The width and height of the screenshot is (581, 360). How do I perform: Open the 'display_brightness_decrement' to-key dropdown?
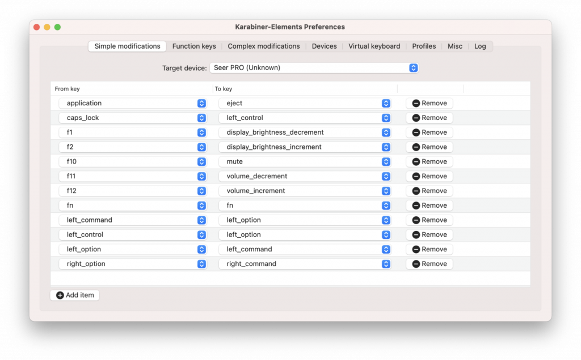[305, 132]
